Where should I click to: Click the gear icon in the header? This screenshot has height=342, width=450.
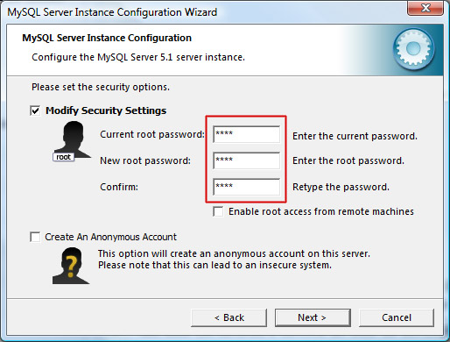[413, 49]
